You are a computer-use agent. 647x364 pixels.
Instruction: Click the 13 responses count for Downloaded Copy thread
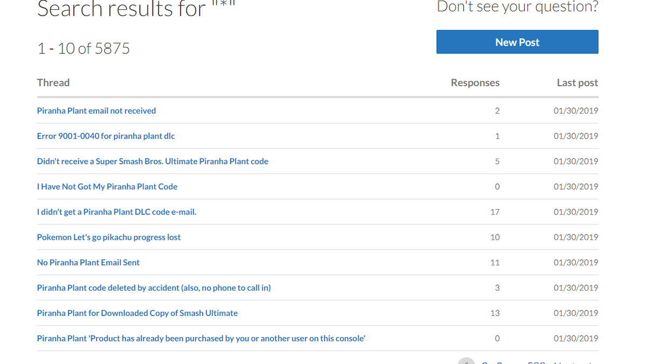(495, 313)
